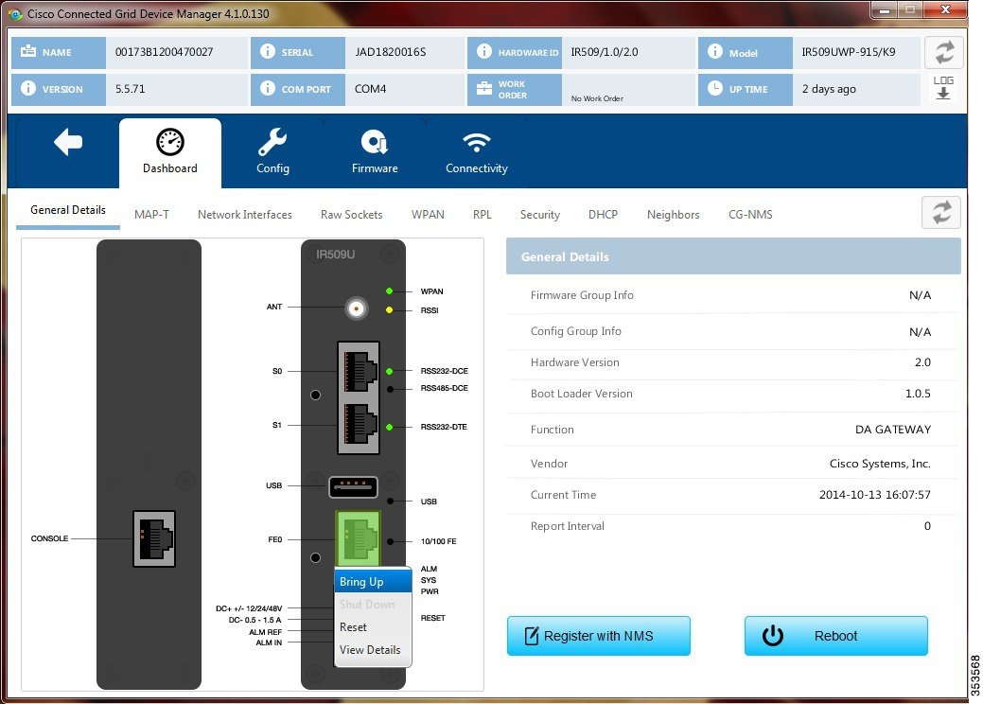Click the VERSION info icon
Viewport: 983px width, 704px height.
click(28, 88)
